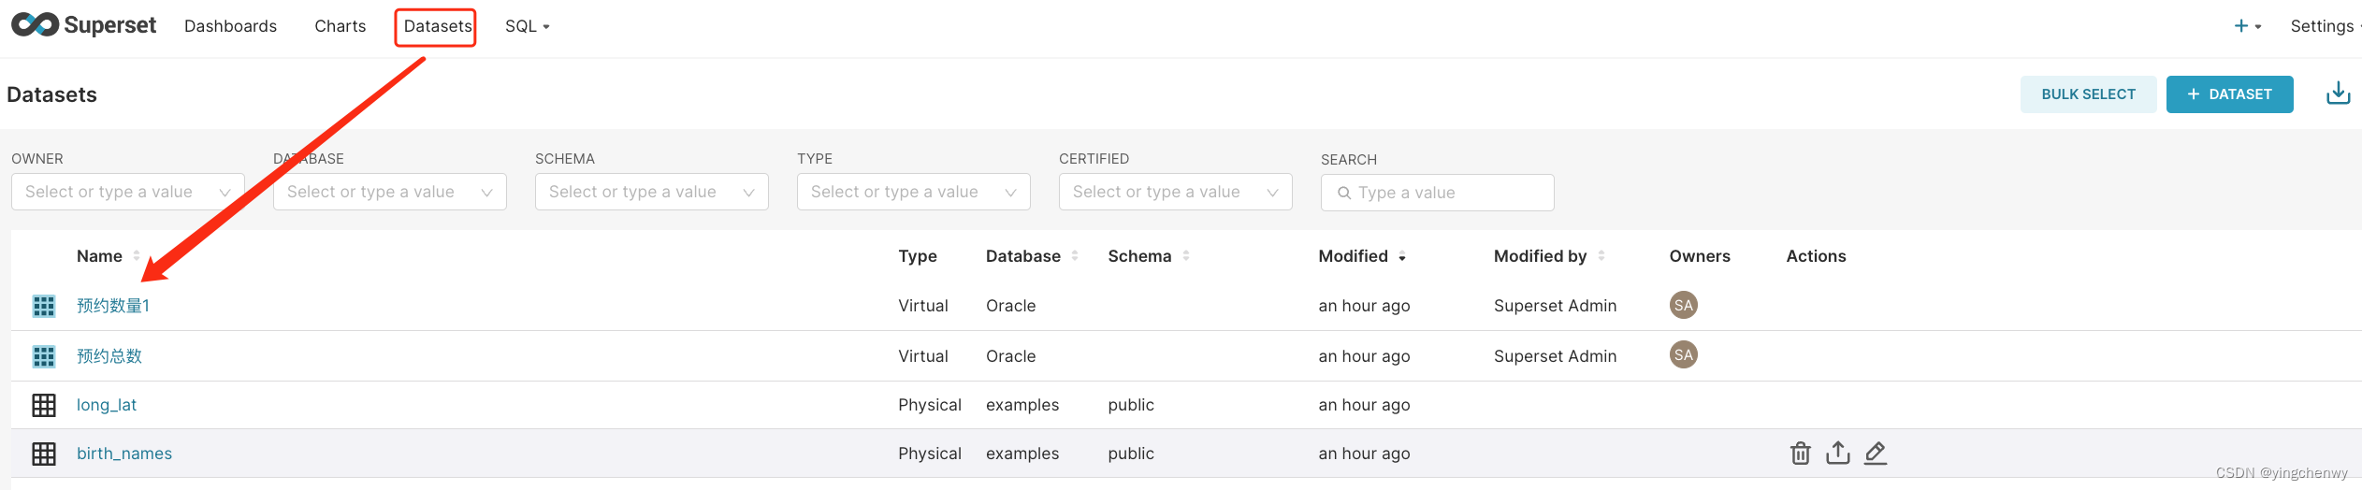Image resolution: width=2362 pixels, height=490 pixels.
Task: Click the Superset Admin avatar in 预约数量1 row
Action: pos(1683,305)
